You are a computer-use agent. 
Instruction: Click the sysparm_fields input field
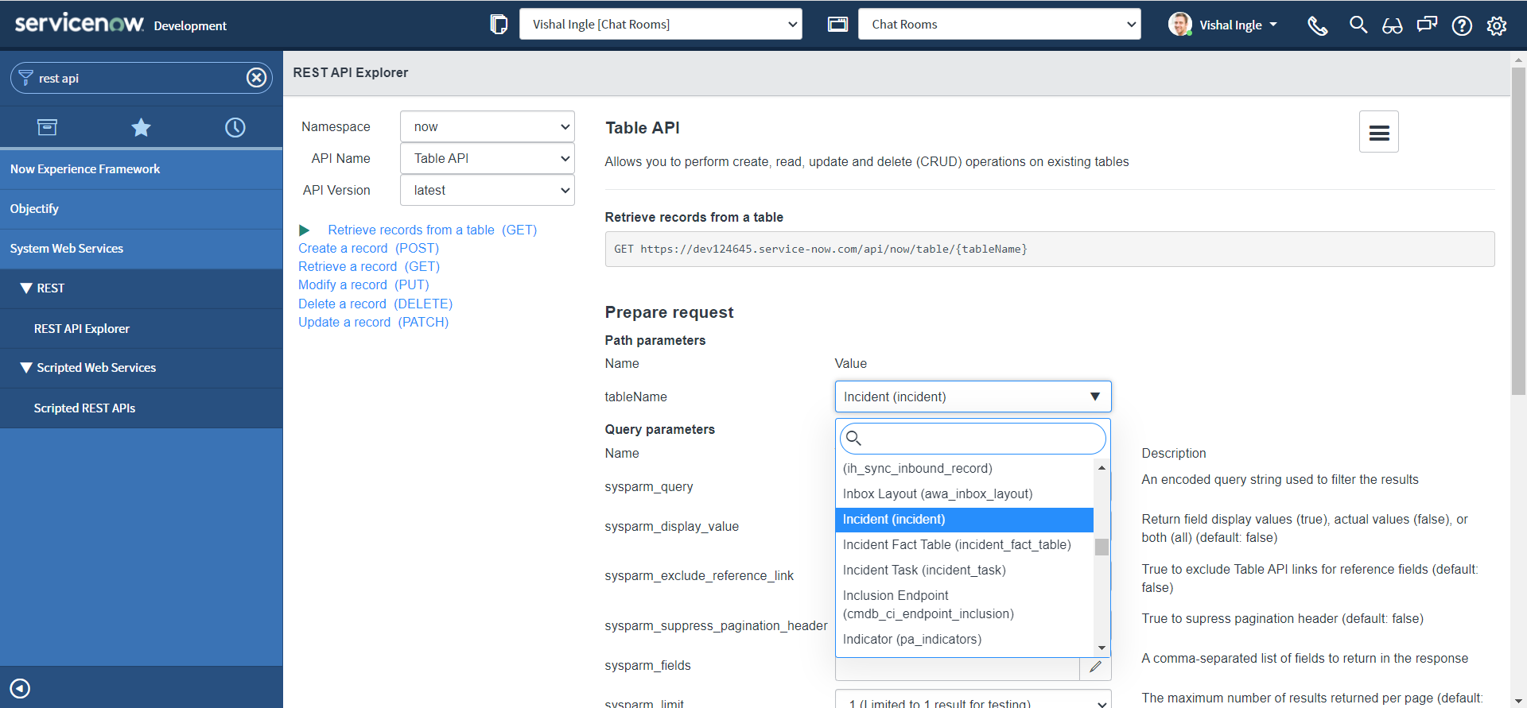(958, 668)
